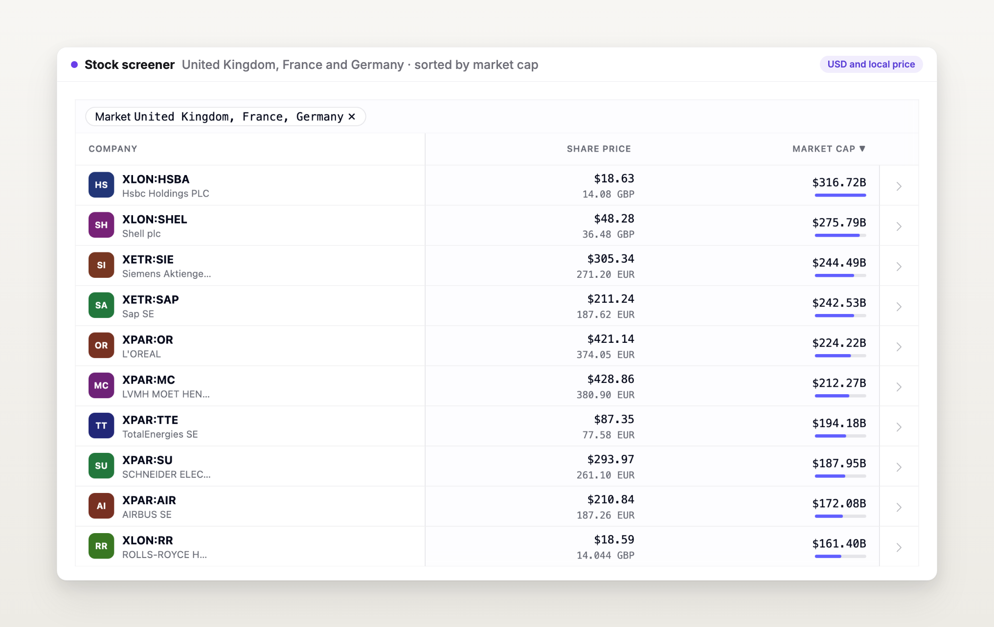Click the RR avatar icon for Rolls-Royce
This screenshot has width=994, height=627.
tap(101, 546)
